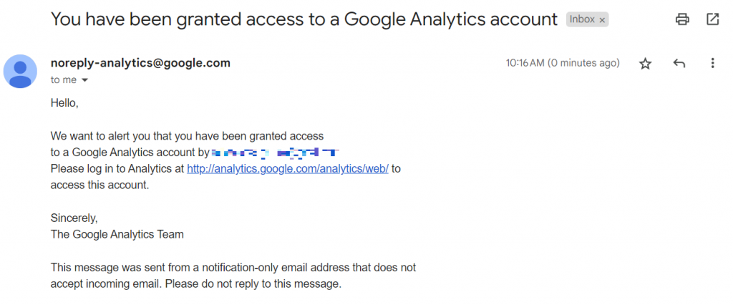Click the notification-only address disclaimer paragraph
The width and height of the screenshot is (733, 305).
point(233,276)
